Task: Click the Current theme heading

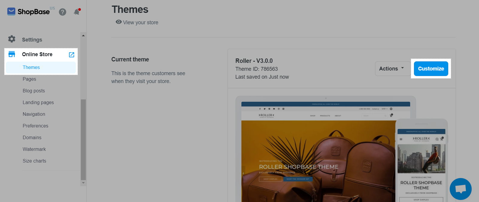Action: [130, 59]
